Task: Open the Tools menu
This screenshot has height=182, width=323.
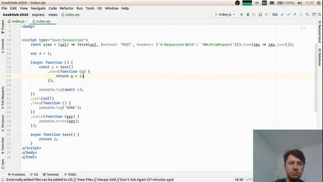Action: pyautogui.click(x=90, y=8)
